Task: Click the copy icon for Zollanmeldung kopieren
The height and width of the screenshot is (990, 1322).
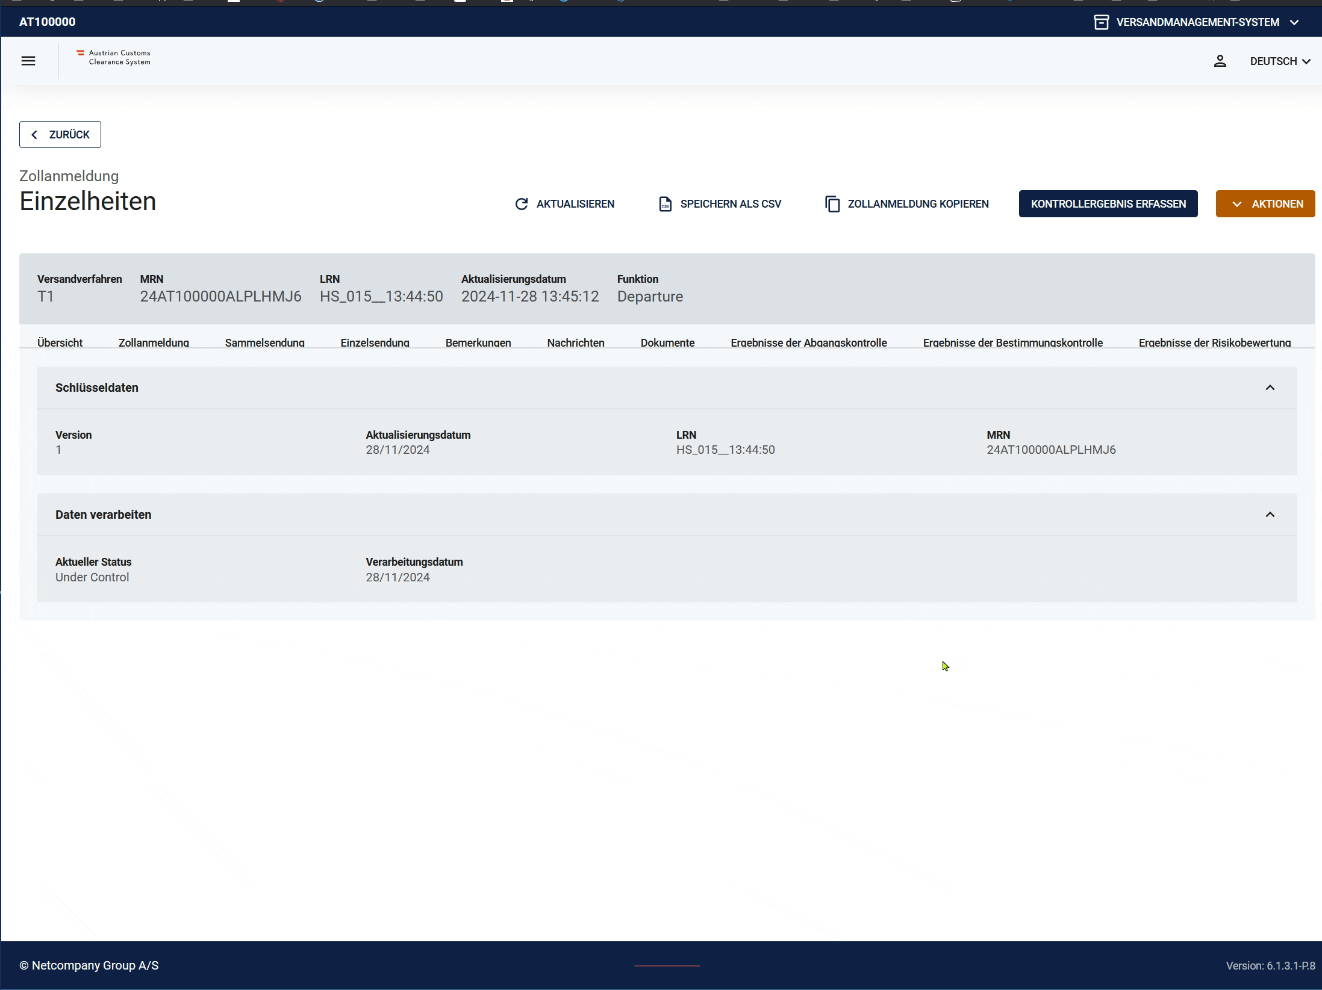Action: coord(832,204)
